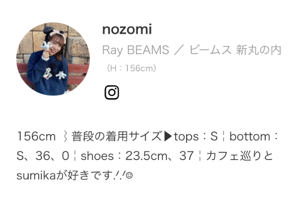Click the number 37 shoe size
Viewport: 306px width, 208px height.
[x=187, y=156]
